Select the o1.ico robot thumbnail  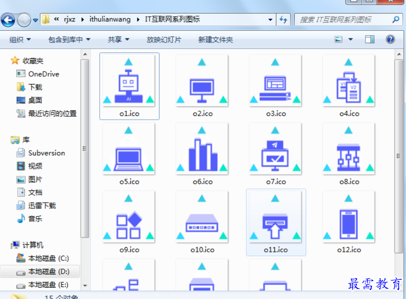click(128, 81)
